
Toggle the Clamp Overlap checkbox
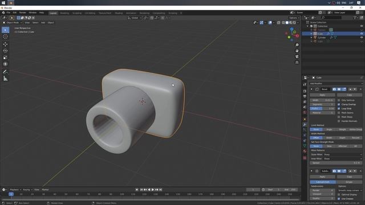339,104
